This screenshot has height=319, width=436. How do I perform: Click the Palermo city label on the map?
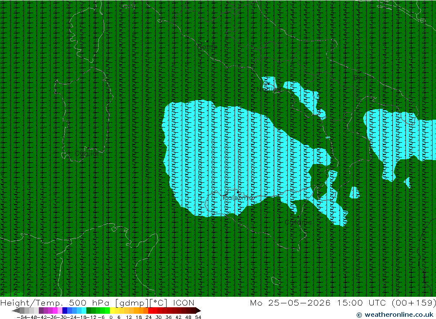(x=238, y=198)
